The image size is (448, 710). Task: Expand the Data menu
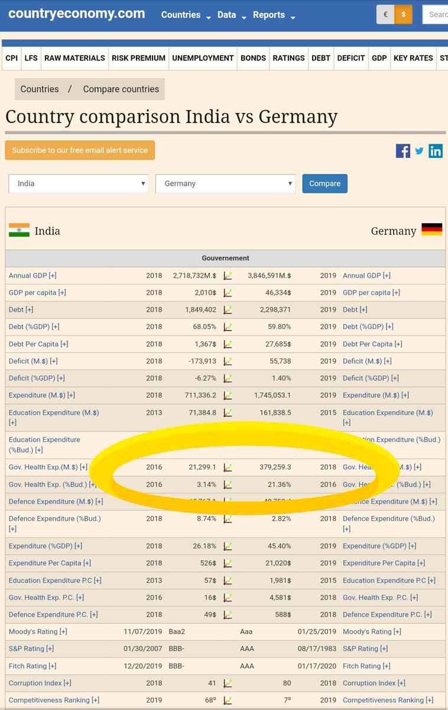tap(232, 15)
